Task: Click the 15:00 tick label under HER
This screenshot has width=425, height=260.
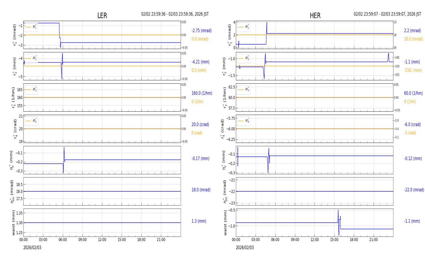Action: (x=334, y=240)
